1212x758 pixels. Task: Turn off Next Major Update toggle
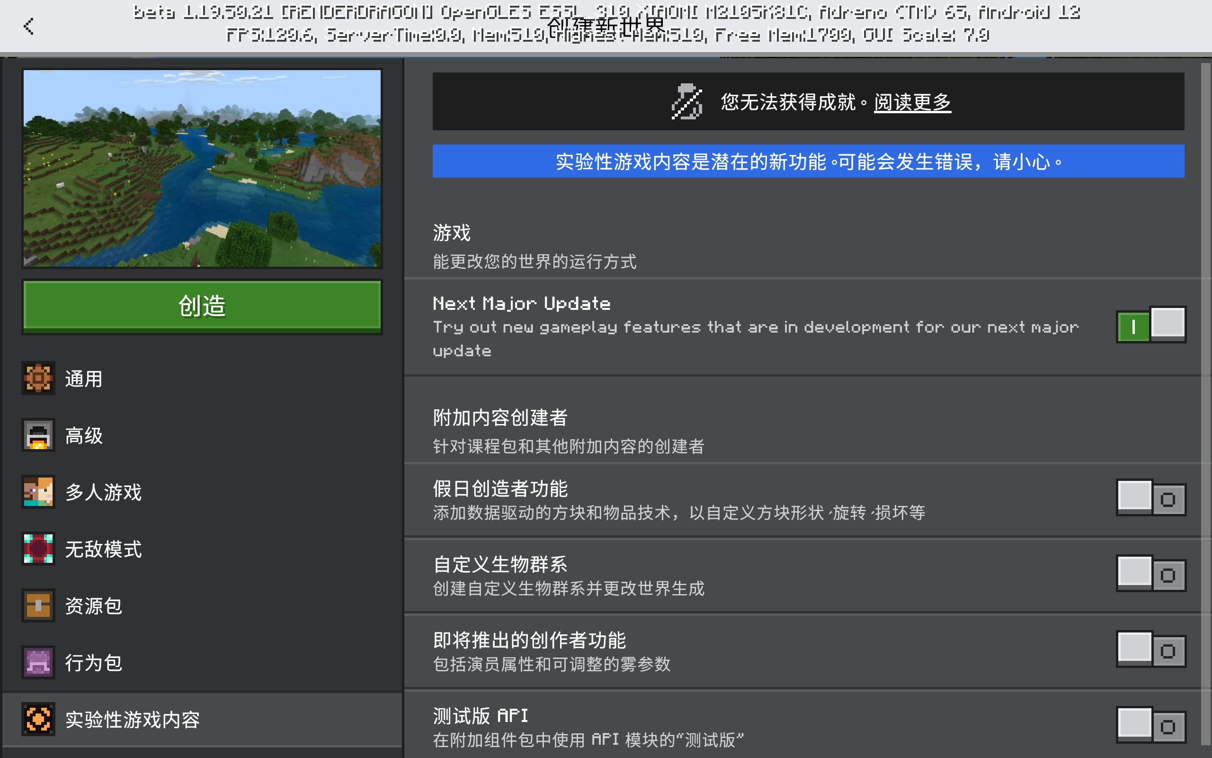click(1151, 325)
